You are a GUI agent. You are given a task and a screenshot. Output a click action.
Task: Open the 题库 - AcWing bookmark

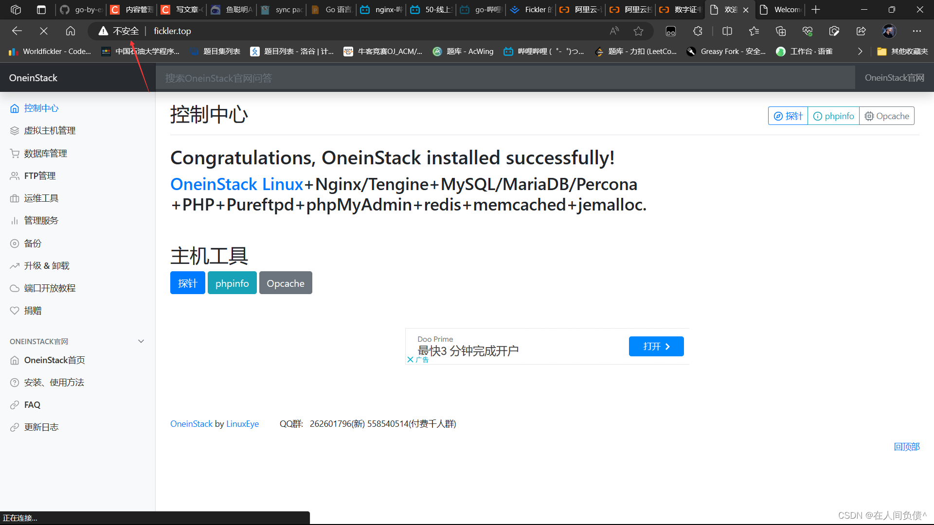pyautogui.click(x=463, y=52)
